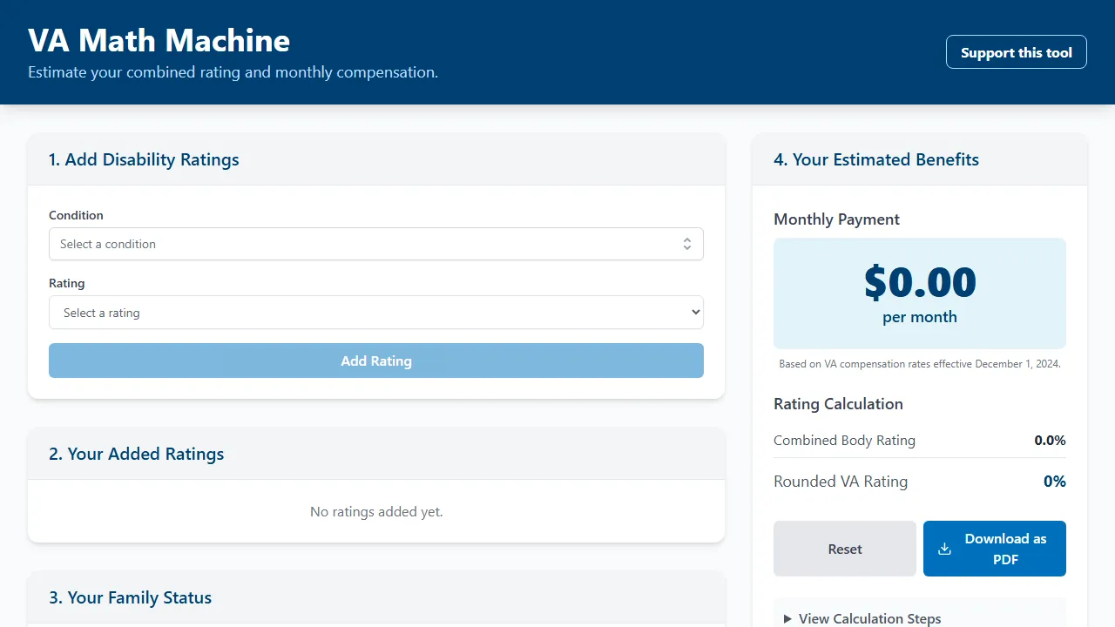Open the Rating dropdown
1115x627 pixels.
(x=376, y=313)
